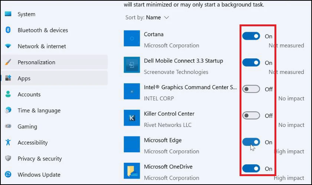
Task: Click the Microsoft Edge name text
Action: click(x=163, y=140)
